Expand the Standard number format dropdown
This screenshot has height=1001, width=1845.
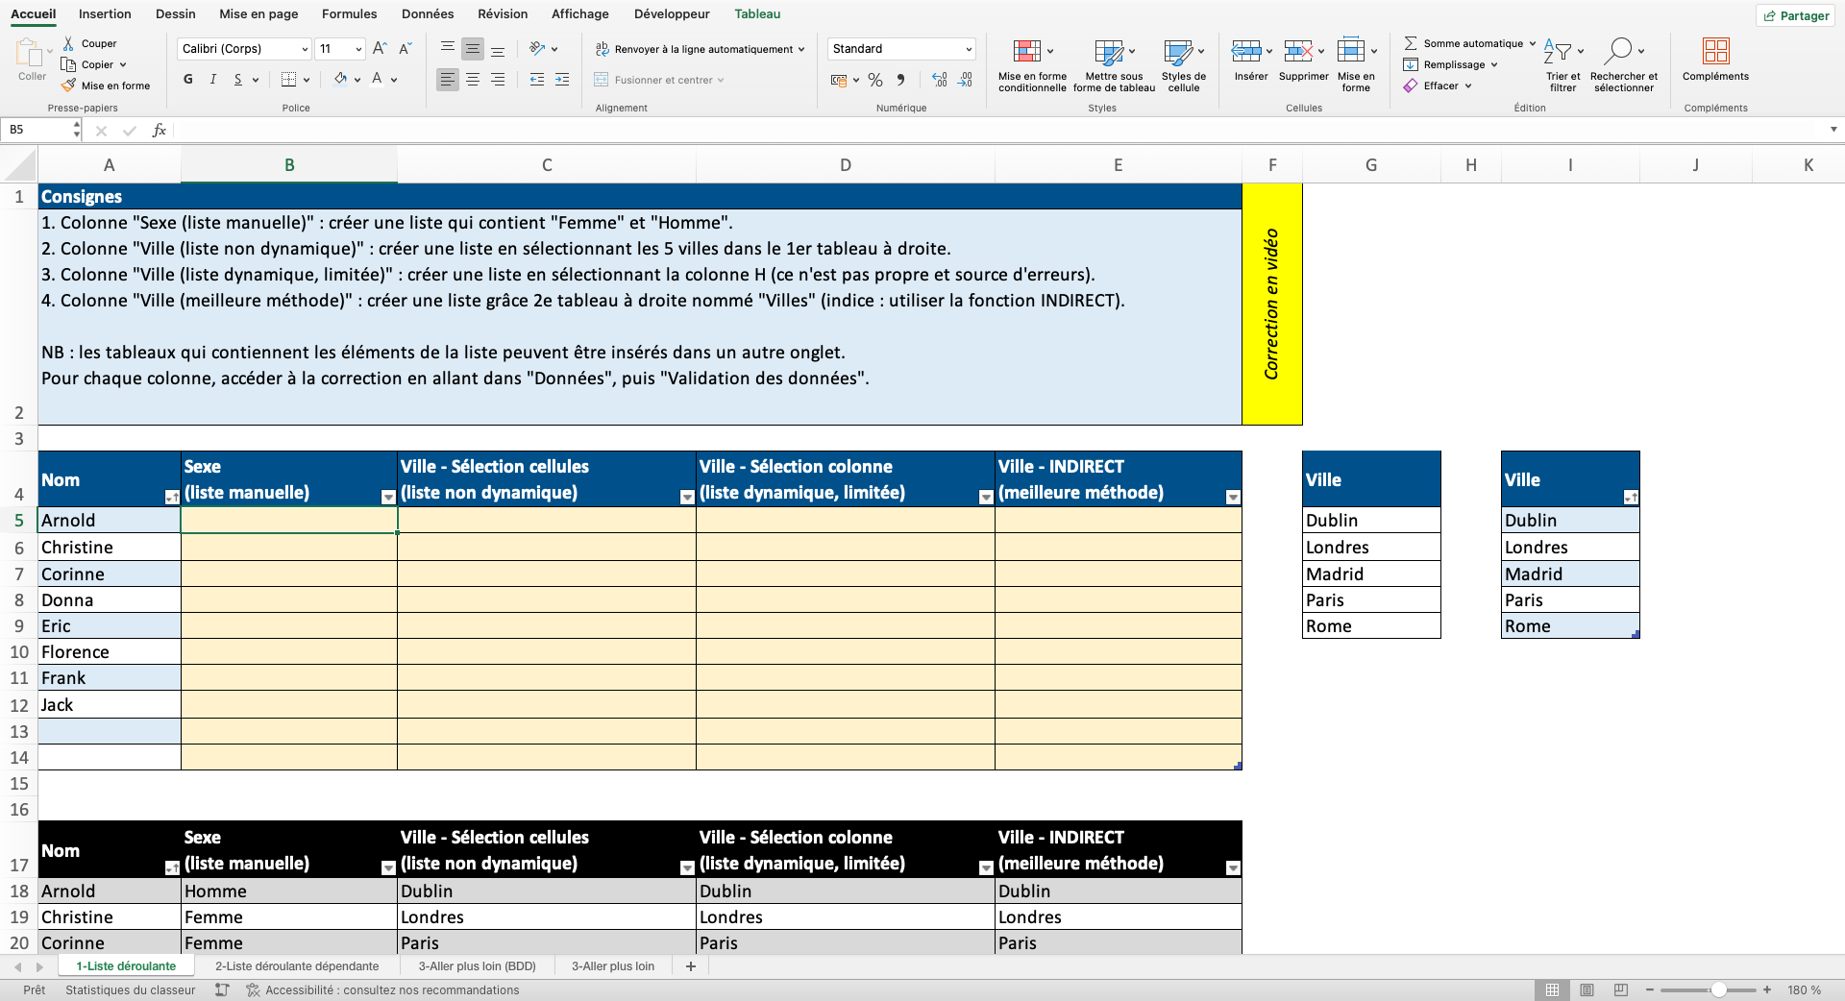[x=968, y=49]
